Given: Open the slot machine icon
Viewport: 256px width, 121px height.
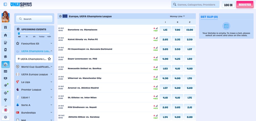Looking at the screenshot, I should tap(6, 43).
